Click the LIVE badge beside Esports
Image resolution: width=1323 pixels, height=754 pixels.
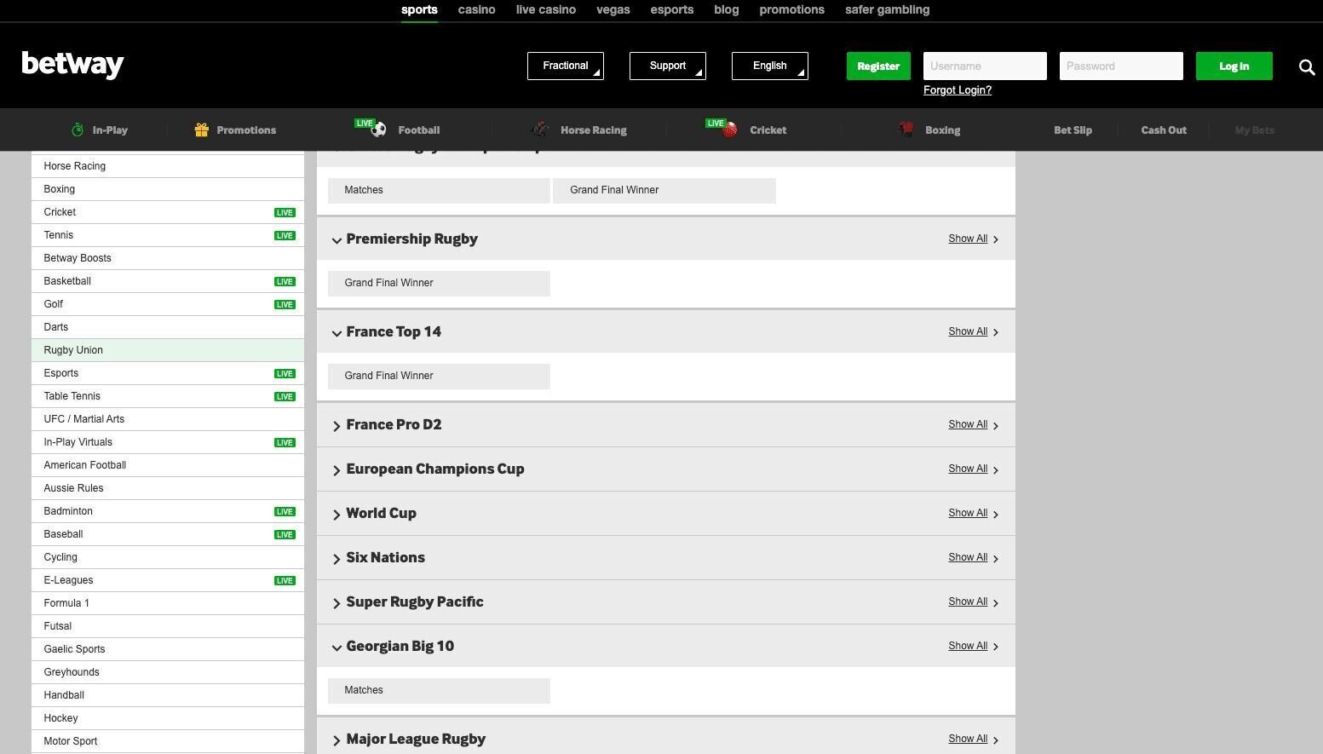point(285,374)
